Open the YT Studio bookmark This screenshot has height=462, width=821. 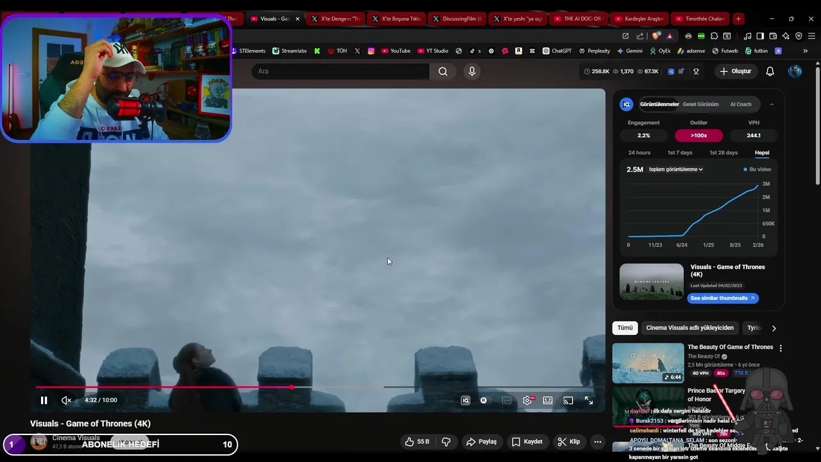(x=433, y=51)
